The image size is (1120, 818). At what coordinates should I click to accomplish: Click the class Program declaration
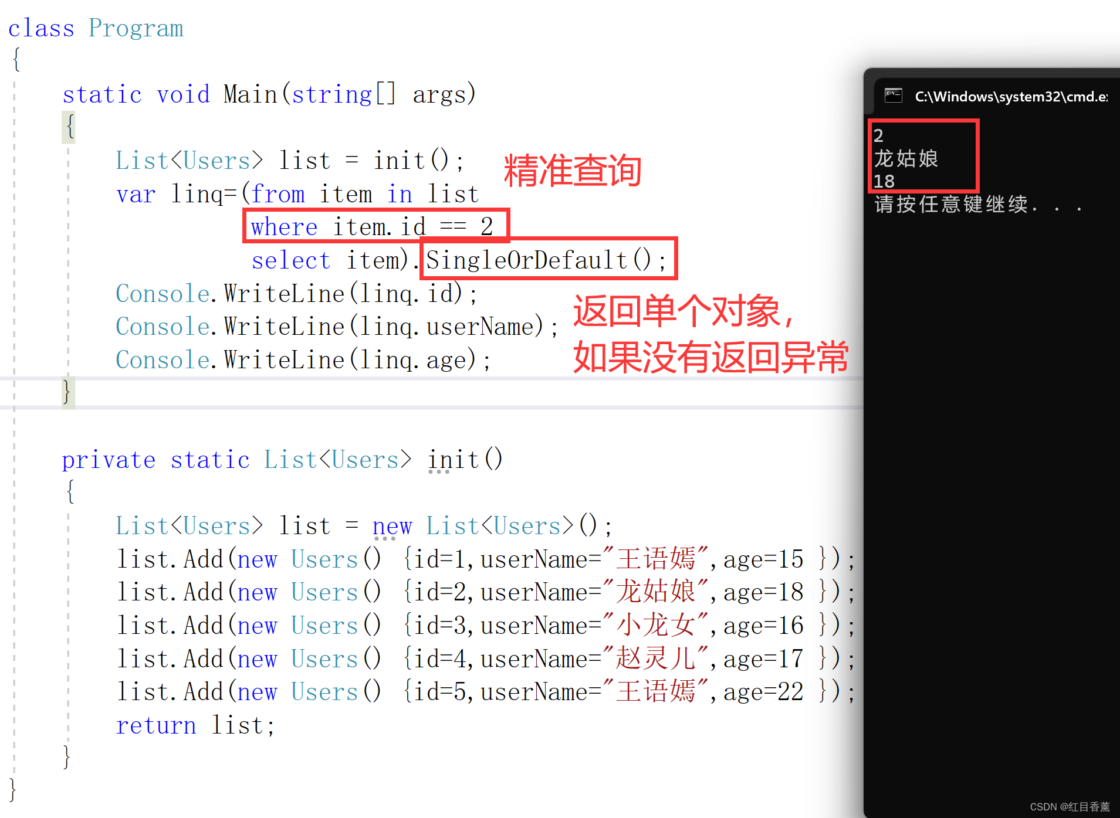click(x=96, y=28)
